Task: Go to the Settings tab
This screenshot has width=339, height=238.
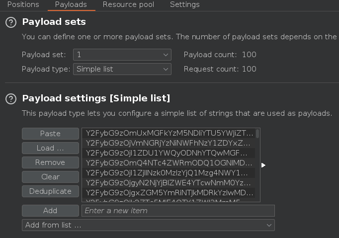Action: 184,4
